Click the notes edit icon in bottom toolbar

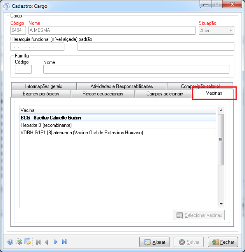click(28, 242)
